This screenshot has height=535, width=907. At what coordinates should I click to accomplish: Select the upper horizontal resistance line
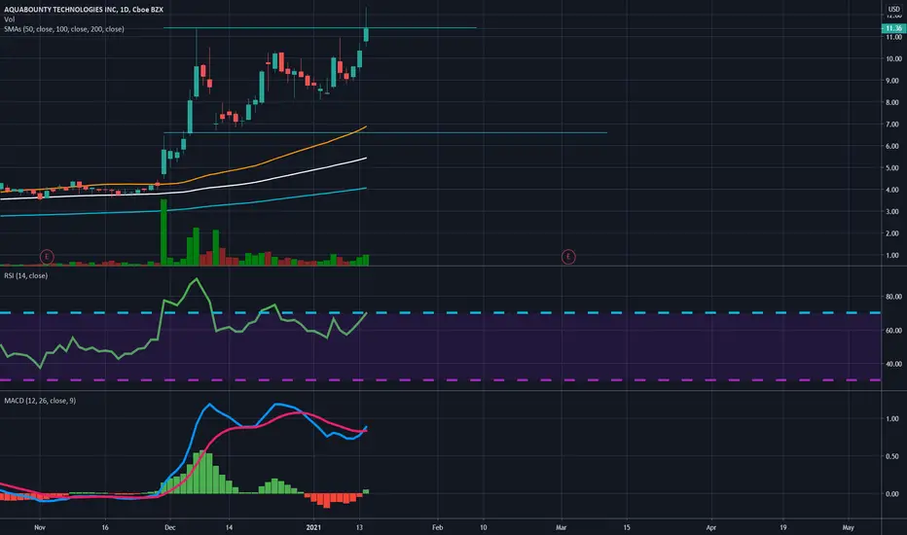pos(320,28)
